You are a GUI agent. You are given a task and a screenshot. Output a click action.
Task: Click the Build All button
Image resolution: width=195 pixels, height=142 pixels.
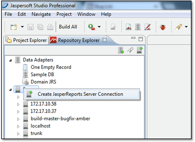coord(68,27)
